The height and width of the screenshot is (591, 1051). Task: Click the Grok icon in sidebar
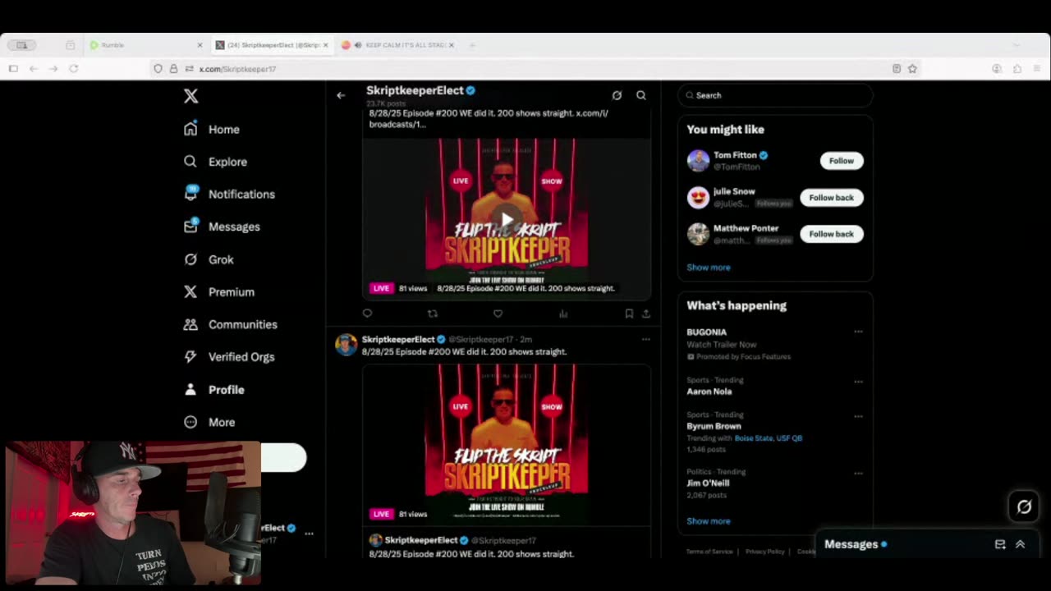pos(190,259)
